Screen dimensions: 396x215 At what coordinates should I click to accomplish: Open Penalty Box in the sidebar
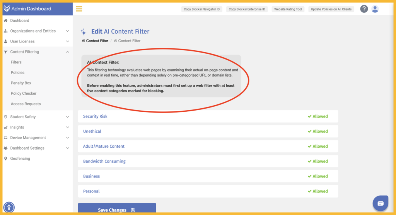click(x=21, y=83)
